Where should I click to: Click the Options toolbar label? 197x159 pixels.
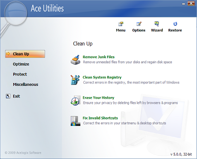tap(139, 30)
